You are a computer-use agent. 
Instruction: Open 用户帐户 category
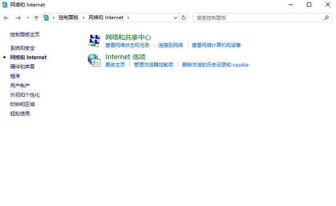click(x=20, y=86)
